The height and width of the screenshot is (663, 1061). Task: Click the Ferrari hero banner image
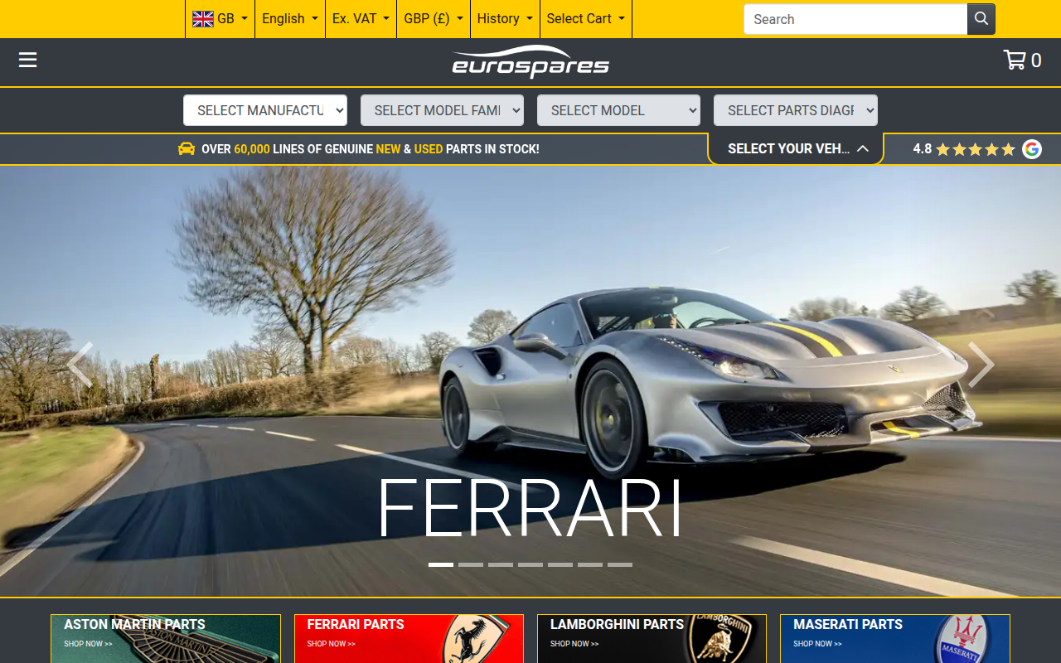pos(530,381)
